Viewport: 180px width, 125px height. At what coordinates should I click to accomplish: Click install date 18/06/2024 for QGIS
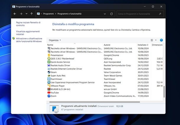143,59
